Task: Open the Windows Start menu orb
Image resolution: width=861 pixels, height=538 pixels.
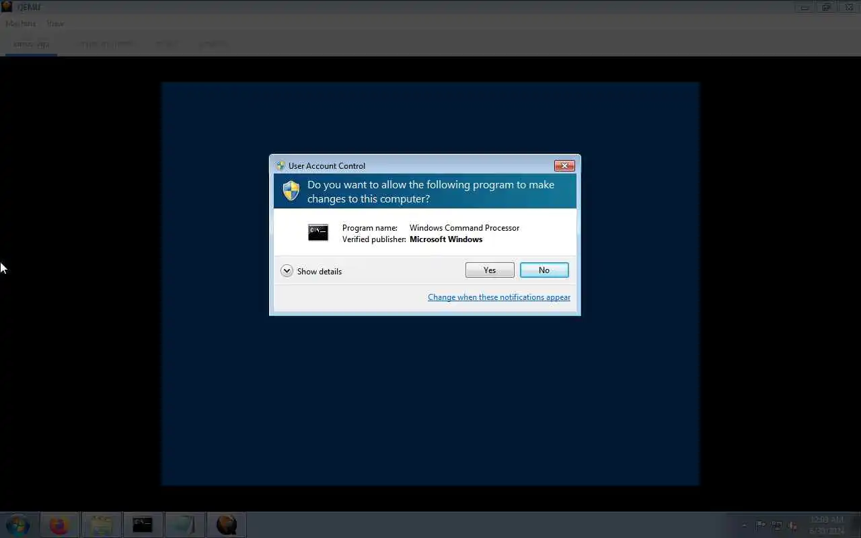Action: (x=17, y=525)
